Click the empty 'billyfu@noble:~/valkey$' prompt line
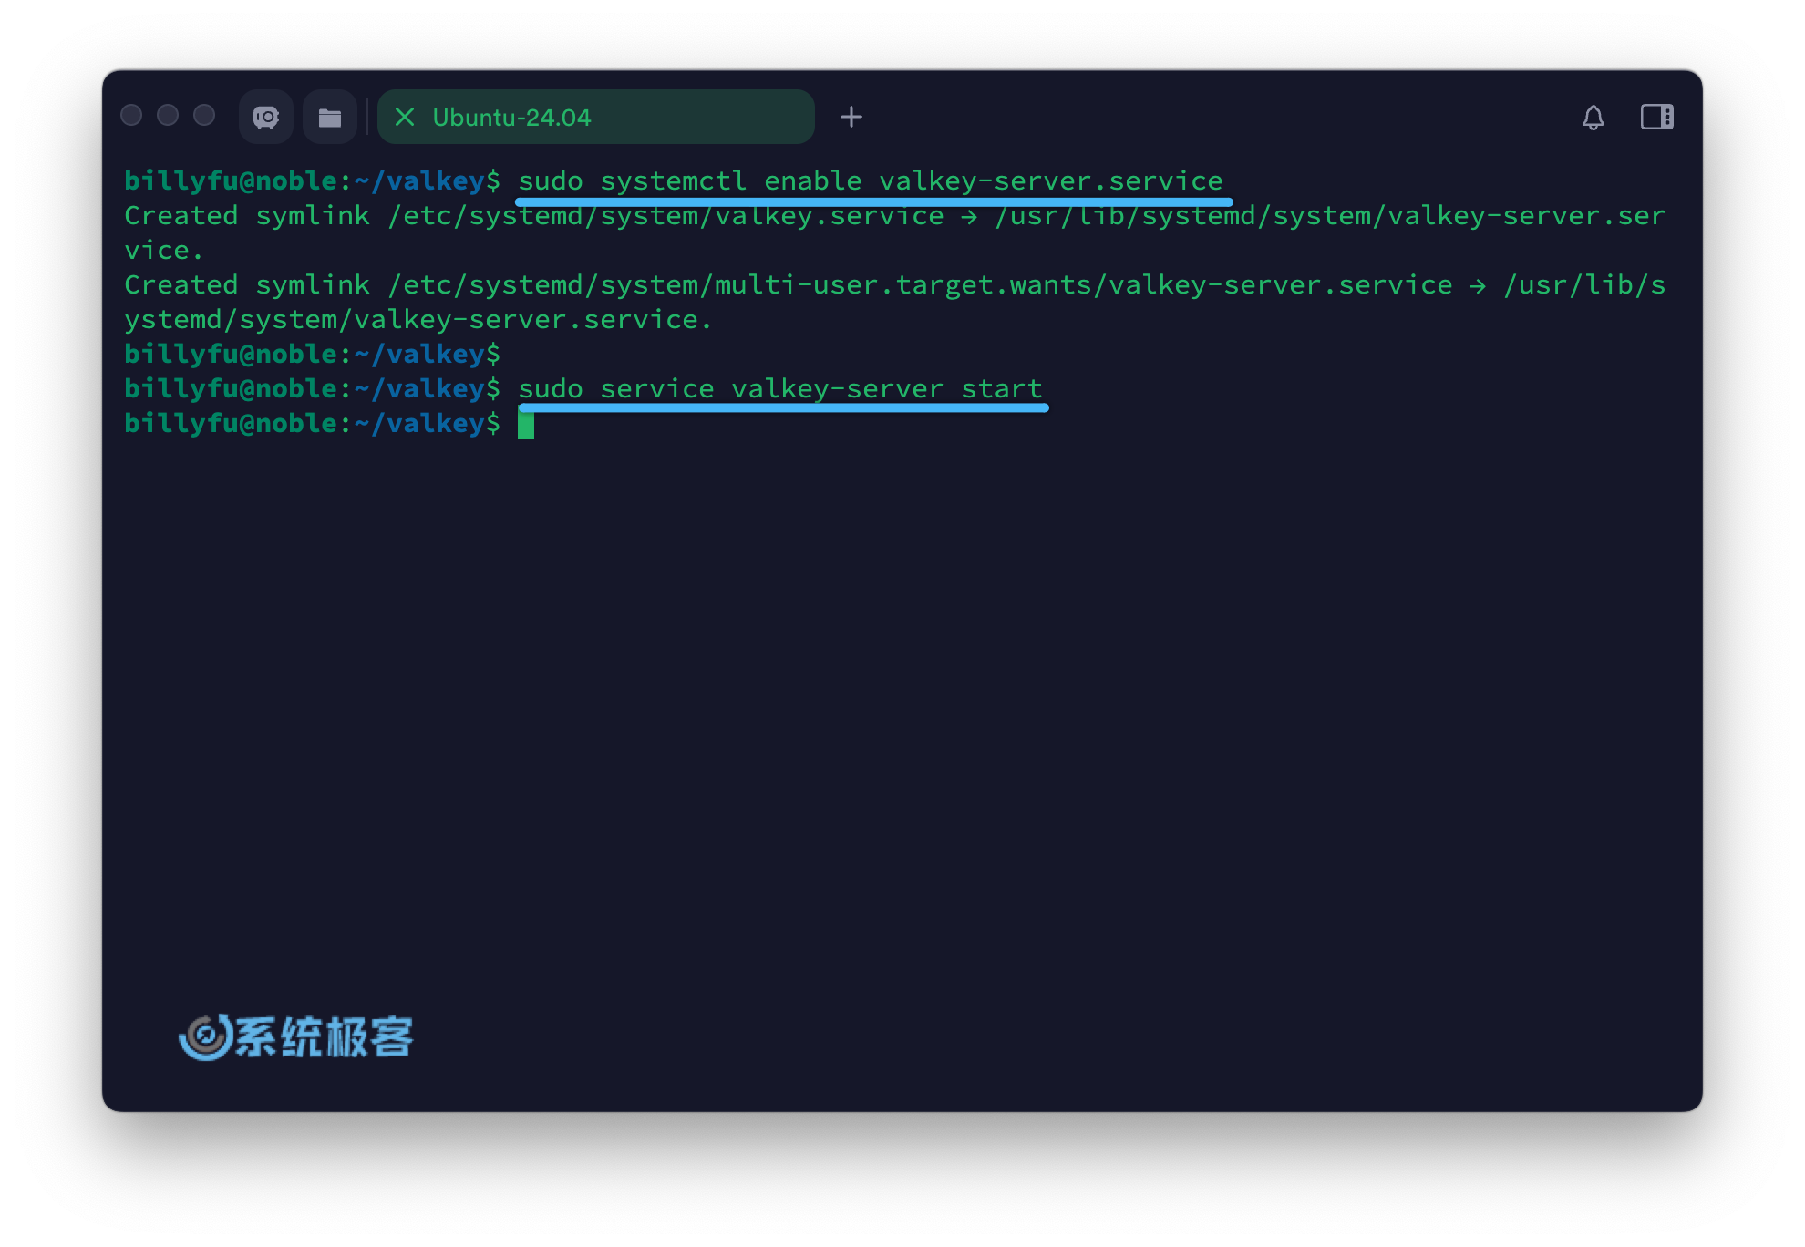1805x1247 pixels. point(313,354)
